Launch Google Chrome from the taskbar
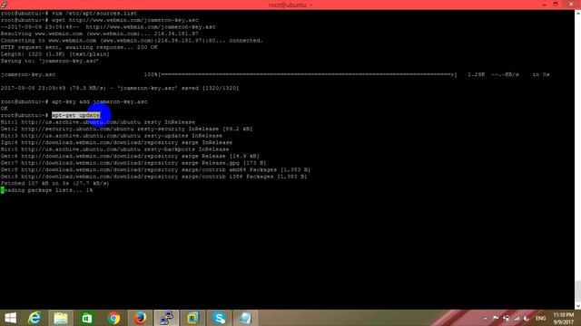This screenshot has width=581, height=326. pos(113,318)
